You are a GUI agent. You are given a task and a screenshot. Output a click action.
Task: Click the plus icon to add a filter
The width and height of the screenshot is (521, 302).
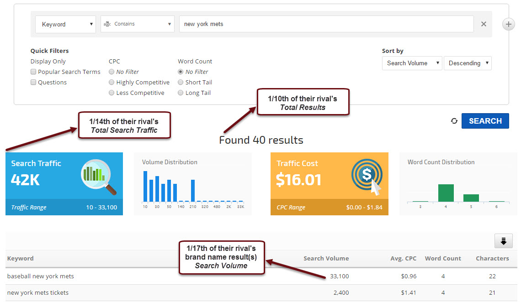[x=508, y=24]
